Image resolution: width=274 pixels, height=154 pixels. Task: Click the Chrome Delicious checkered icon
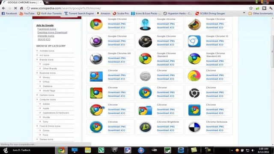[x=194, y=127]
